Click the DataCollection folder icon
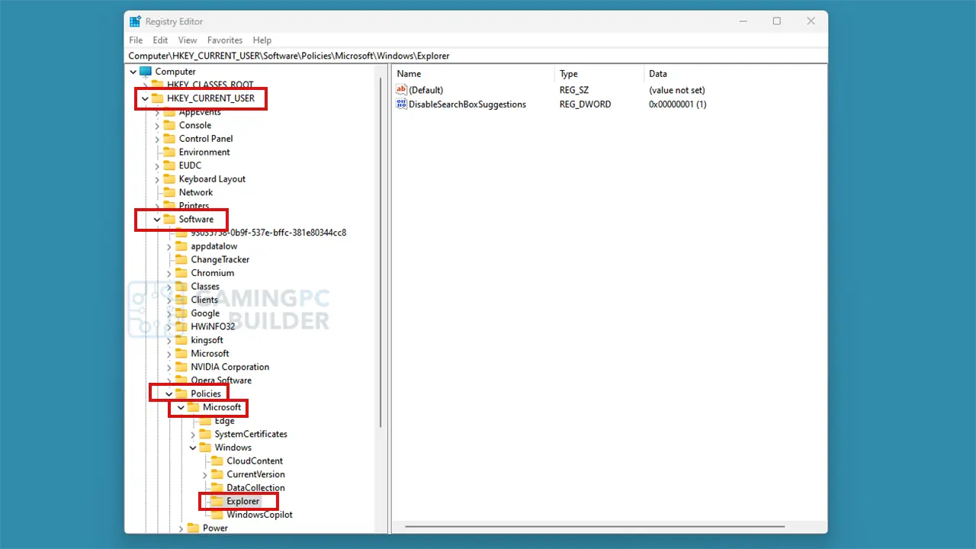Viewport: 976px width, 549px height. click(217, 488)
